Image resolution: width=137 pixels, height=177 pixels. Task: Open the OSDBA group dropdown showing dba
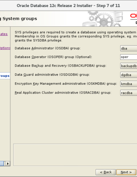[x=129, y=48]
